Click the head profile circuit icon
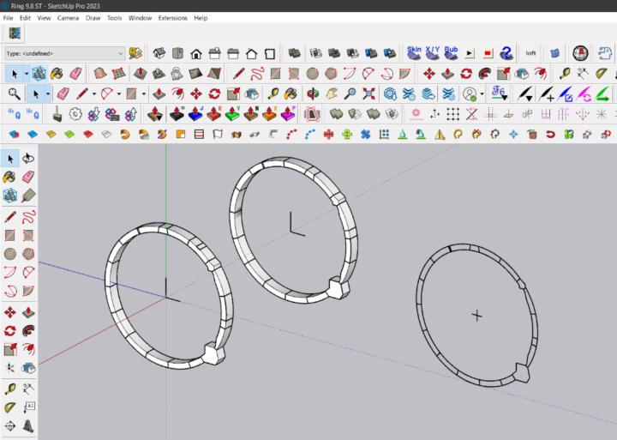Image resolution: width=617 pixels, height=440 pixels. point(605,53)
